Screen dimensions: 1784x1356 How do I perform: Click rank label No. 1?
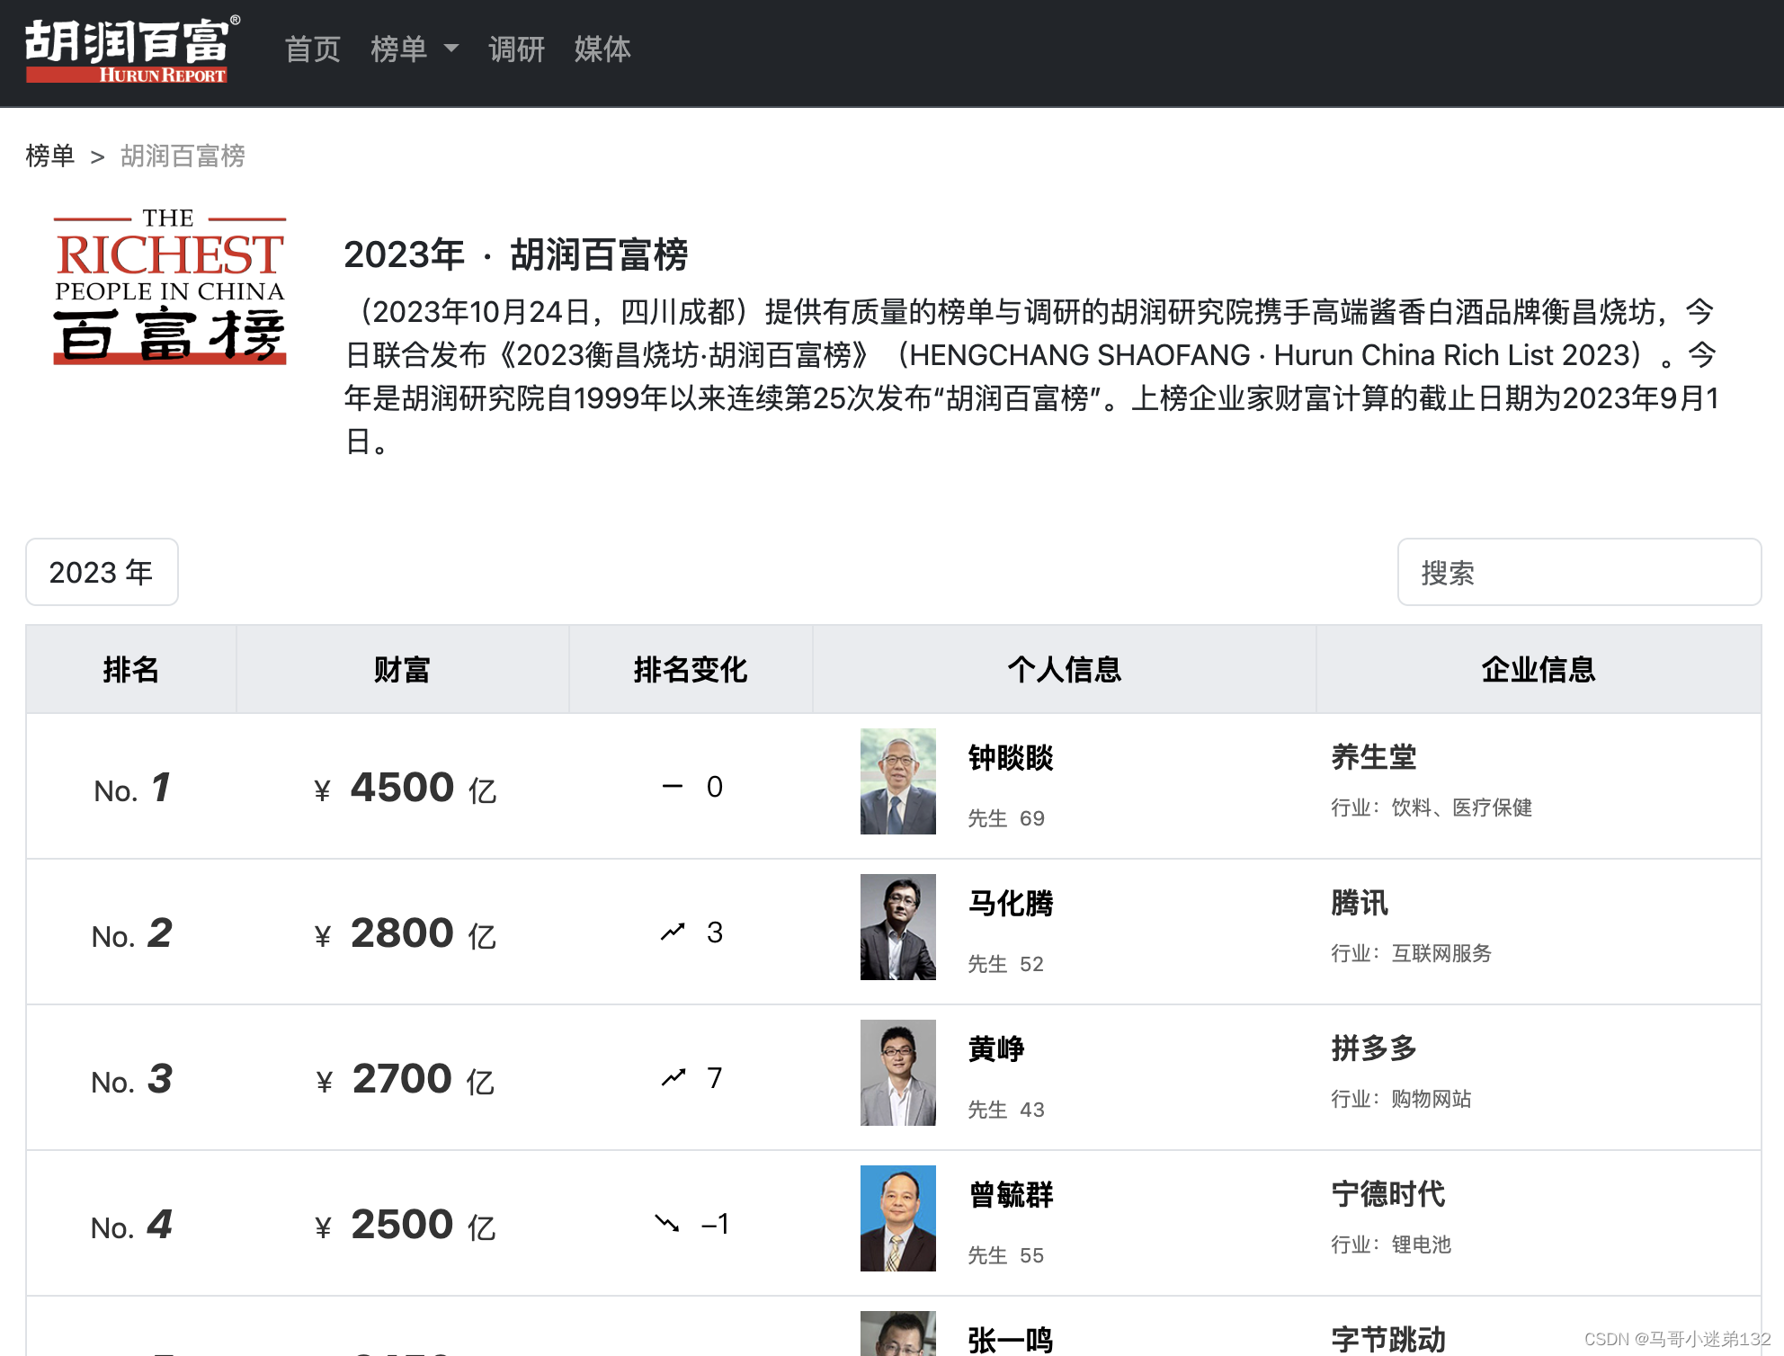pyautogui.click(x=132, y=789)
